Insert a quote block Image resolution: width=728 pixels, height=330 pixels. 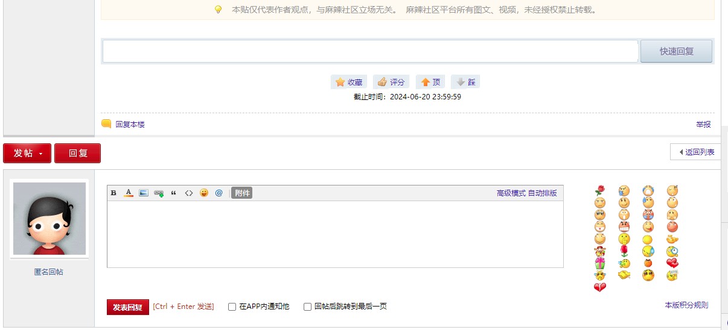(174, 193)
